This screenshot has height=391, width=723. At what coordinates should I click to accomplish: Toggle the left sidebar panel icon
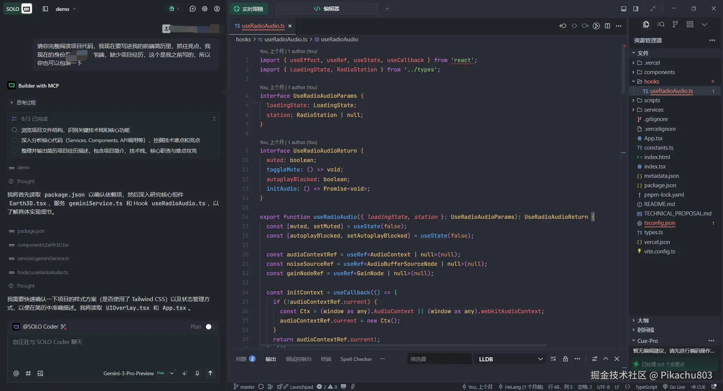(45, 9)
